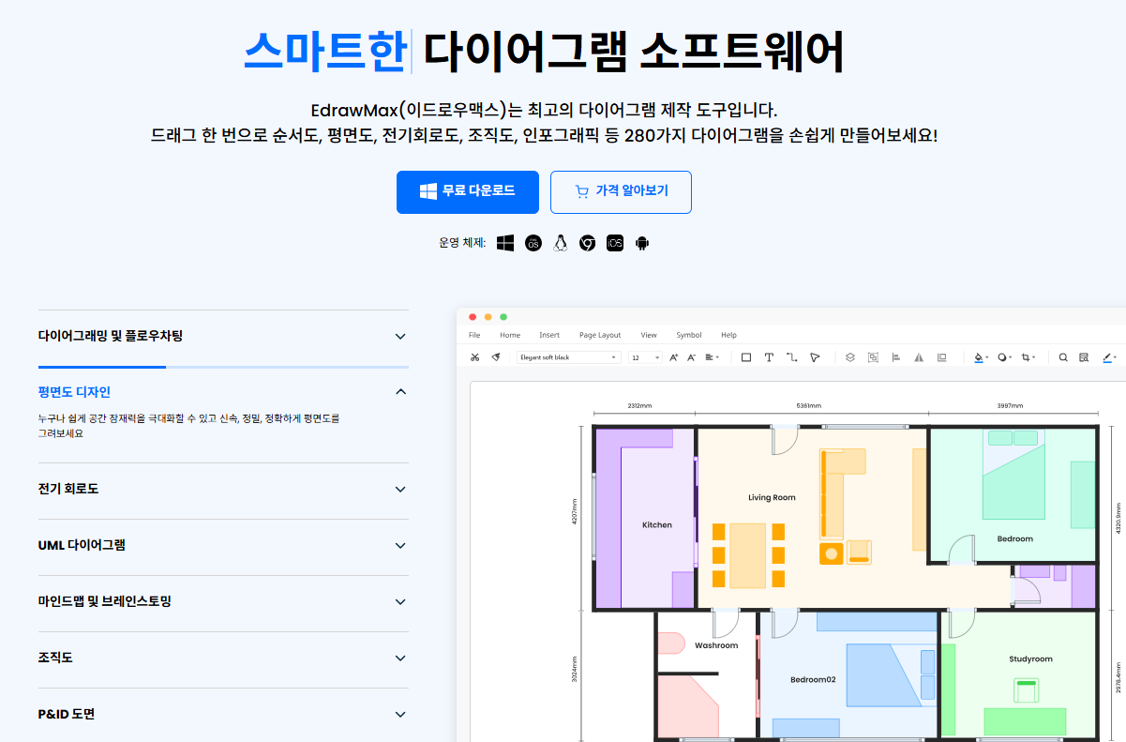The image size is (1126, 742).
Task: Expand the P&ID 도면 section
Action: point(223,715)
